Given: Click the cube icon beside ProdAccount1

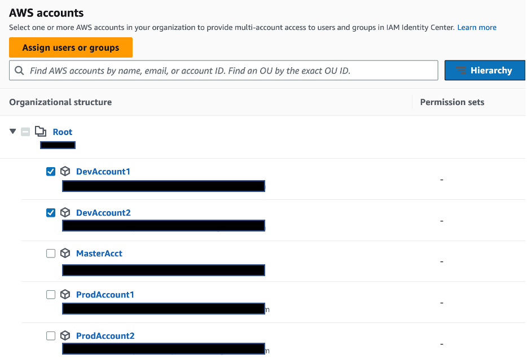Looking at the screenshot, I should [65, 294].
